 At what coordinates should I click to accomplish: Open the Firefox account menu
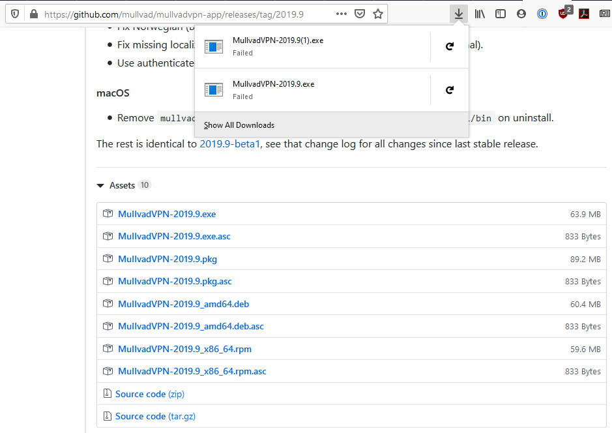point(521,13)
